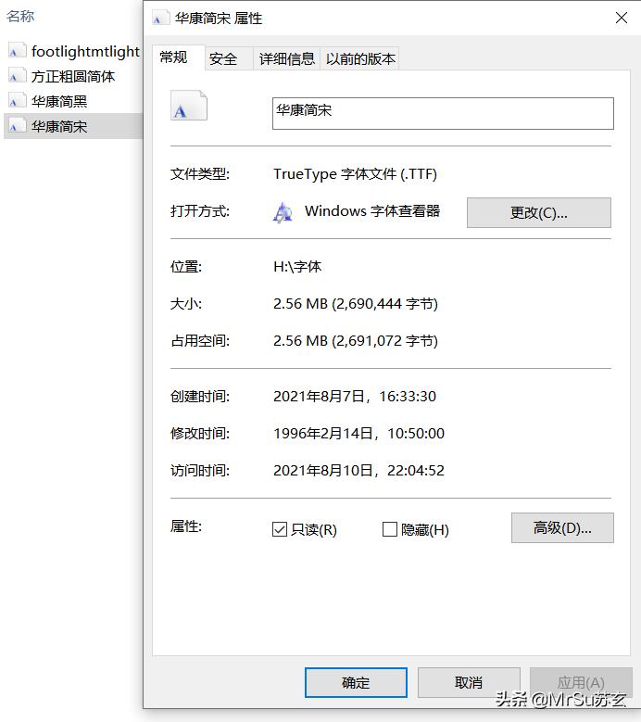Open the 详细信息 tab

(286, 58)
